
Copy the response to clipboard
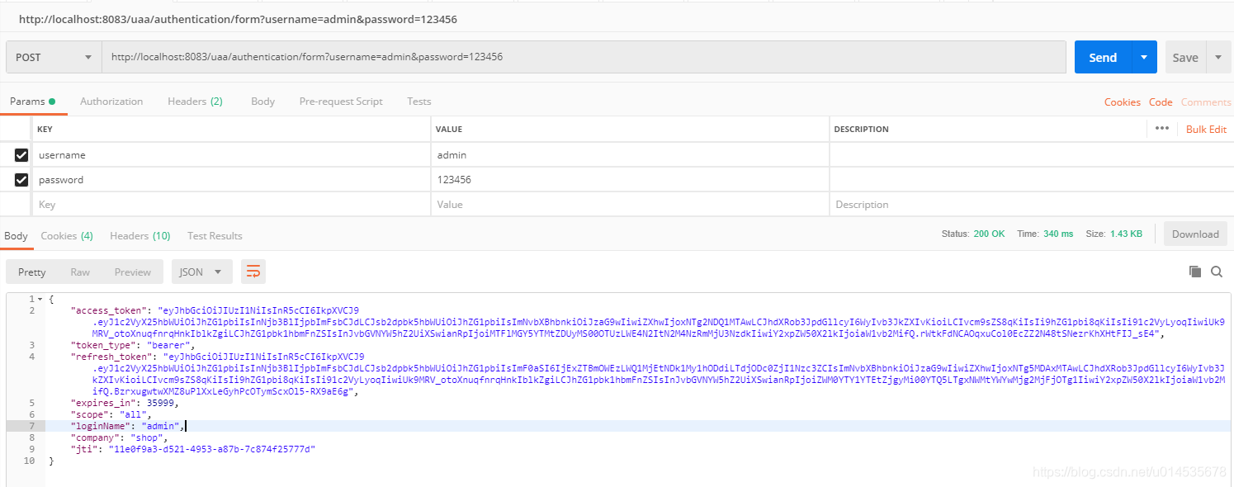(1194, 271)
